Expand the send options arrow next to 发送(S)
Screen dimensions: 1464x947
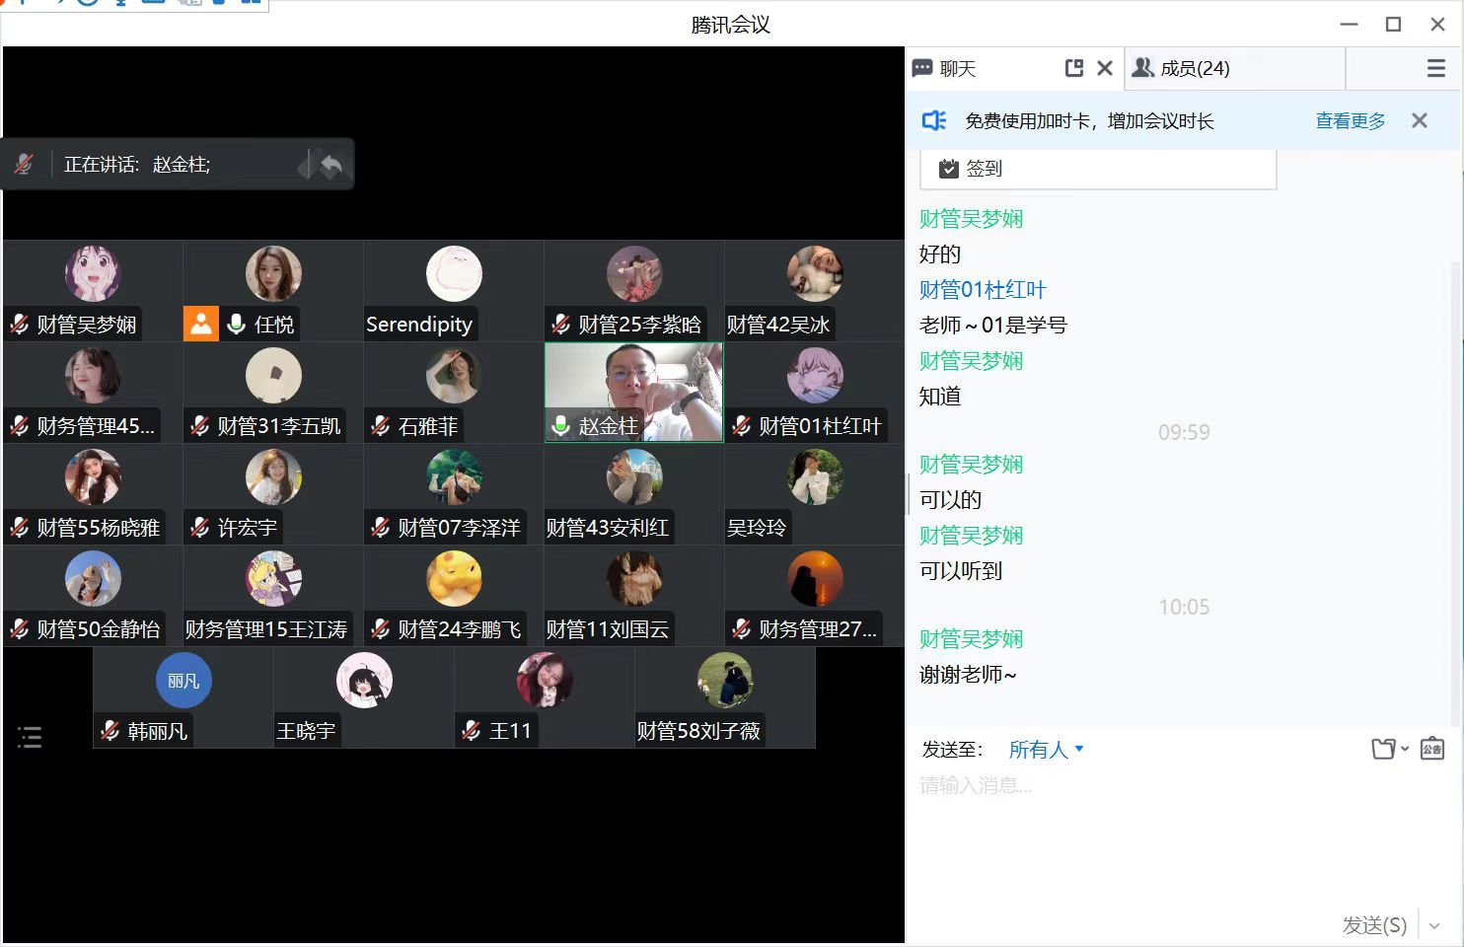point(1434,925)
